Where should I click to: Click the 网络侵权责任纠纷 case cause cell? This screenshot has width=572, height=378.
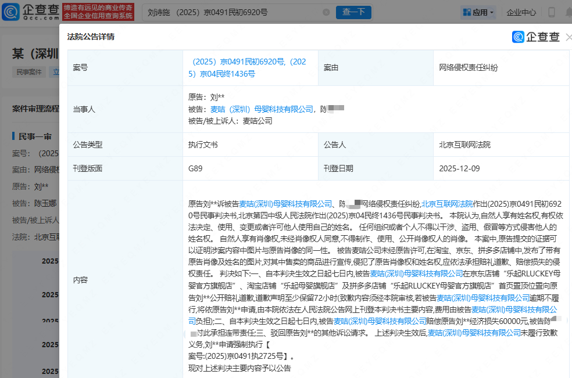pyautogui.click(x=501, y=67)
